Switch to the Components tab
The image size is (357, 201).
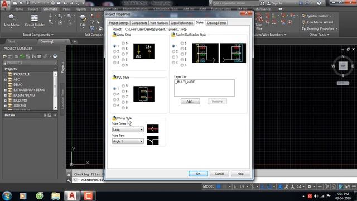tap(139, 23)
